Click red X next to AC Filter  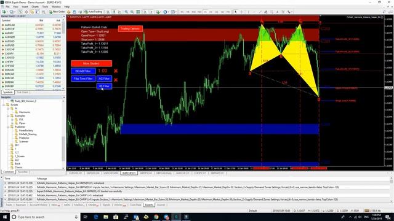(x=116, y=80)
